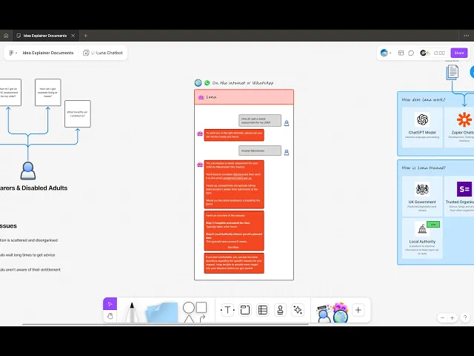This screenshot has height=356, width=474.
Task: Open the window ellipsis menu
Action: pos(466,36)
